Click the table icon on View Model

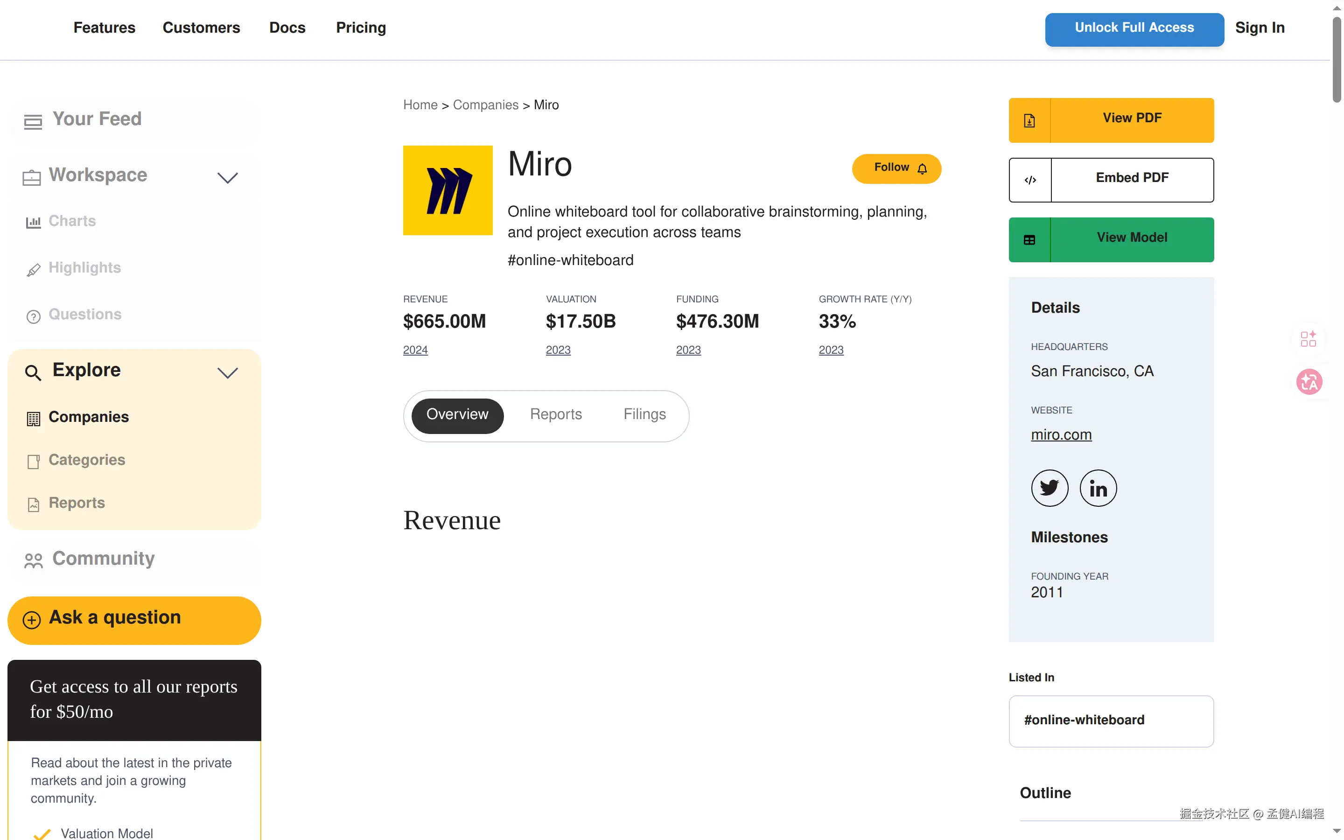[x=1029, y=239]
